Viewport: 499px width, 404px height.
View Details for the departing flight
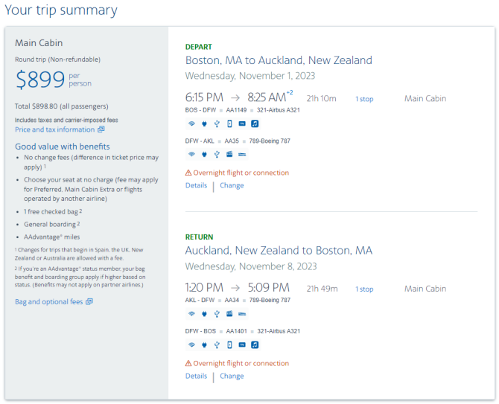coord(196,185)
